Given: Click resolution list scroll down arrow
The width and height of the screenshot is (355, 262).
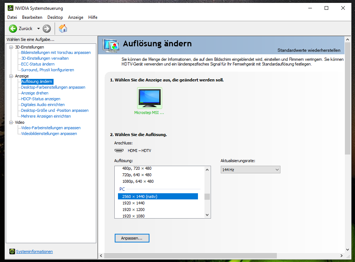Looking at the screenshot, I should click(x=207, y=215).
